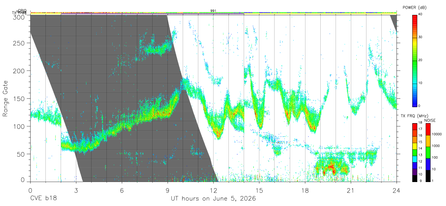The image size is (446, 206).
Task: Click the 200 tick label on y-axis
Action: (x=19, y=71)
